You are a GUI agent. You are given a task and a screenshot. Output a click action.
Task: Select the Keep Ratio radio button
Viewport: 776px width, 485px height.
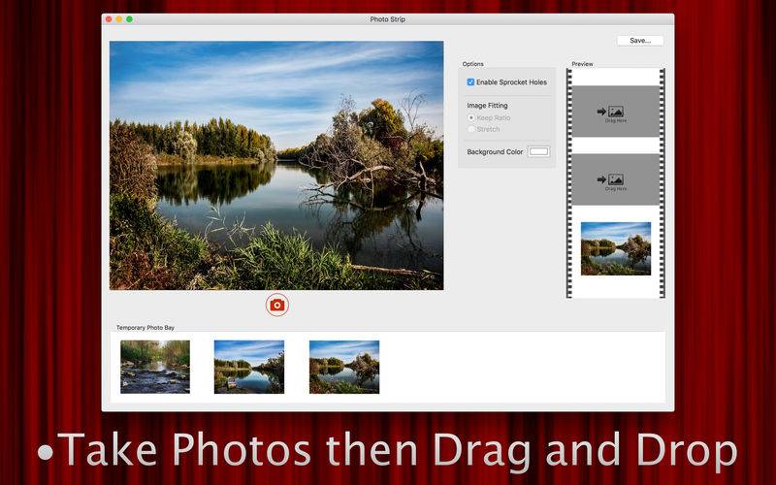click(471, 117)
